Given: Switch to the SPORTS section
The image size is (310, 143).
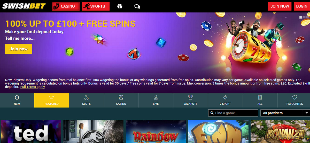Looking at the screenshot, I should (96, 6).
